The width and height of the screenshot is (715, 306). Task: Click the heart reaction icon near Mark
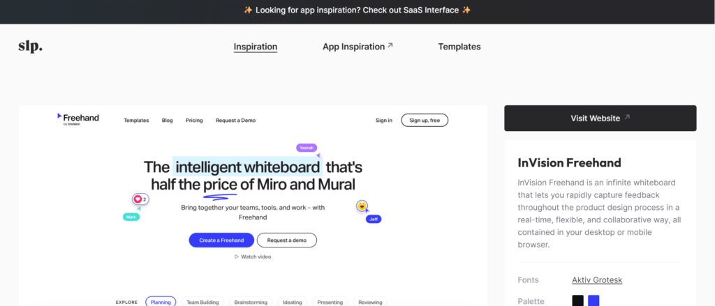click(x=138, y=199)
